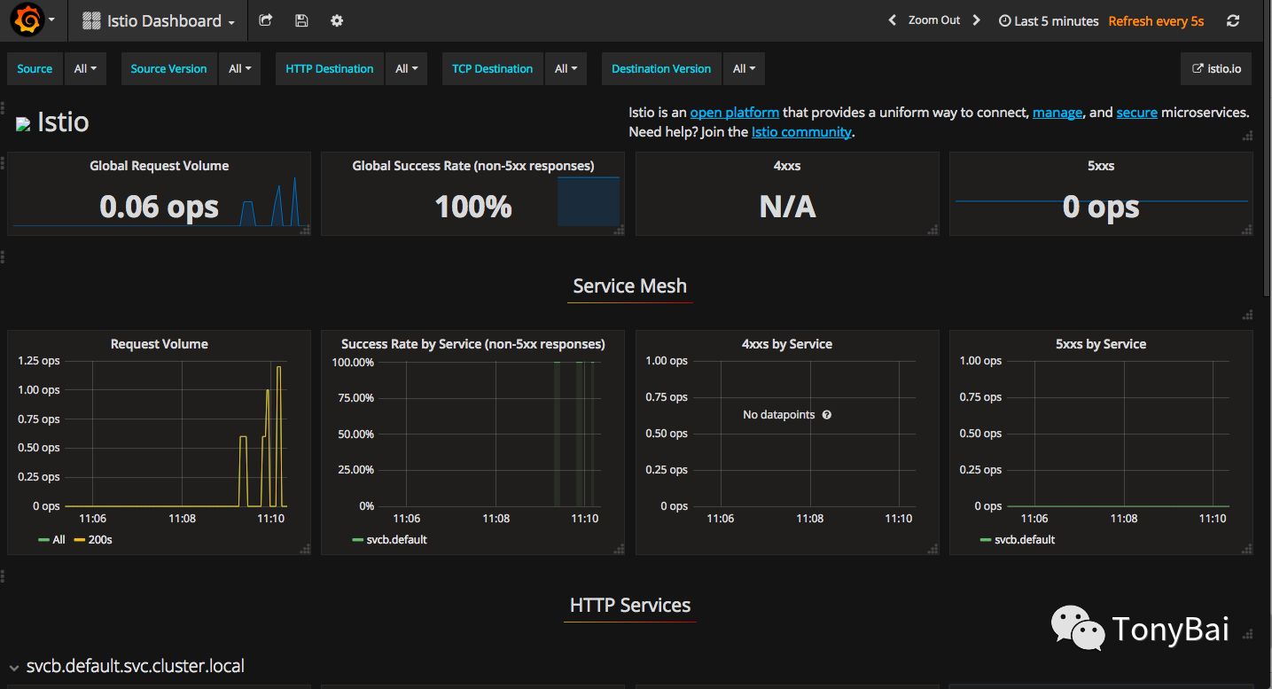Open the TCP Destination All dropdown
The width and height of the screenshot is (1272, 689).
coord(566,68)
